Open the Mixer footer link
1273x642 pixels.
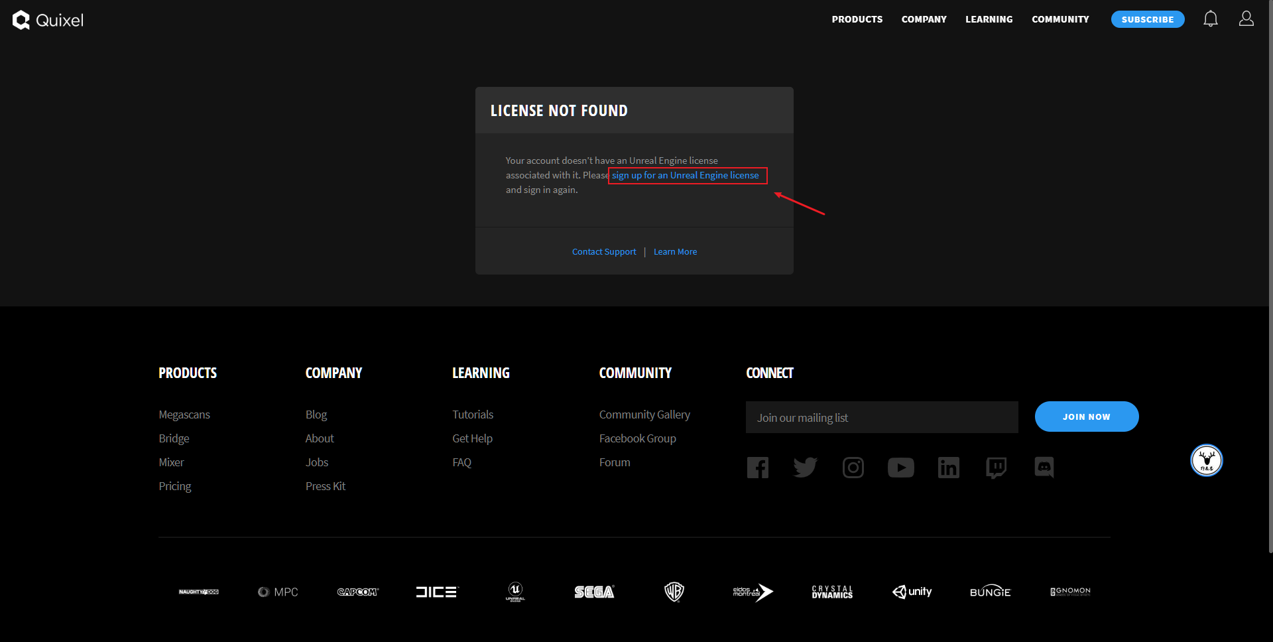pyautogui.click(x=171, y=462)
